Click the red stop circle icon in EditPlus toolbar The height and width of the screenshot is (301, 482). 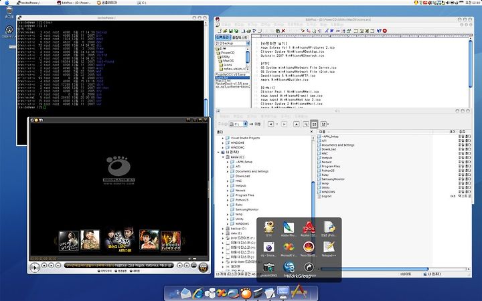point(384,31)
